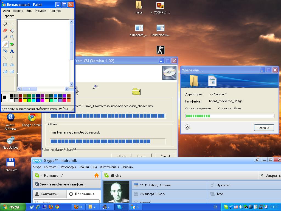The height and width of the screenshot is (211, 281).
Task: Pick the magenta color swatch in Paint palette
Action: pyautogui.click(x=42, y=100)
